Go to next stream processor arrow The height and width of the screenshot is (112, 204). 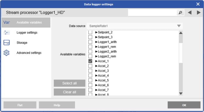pos(199,13)
